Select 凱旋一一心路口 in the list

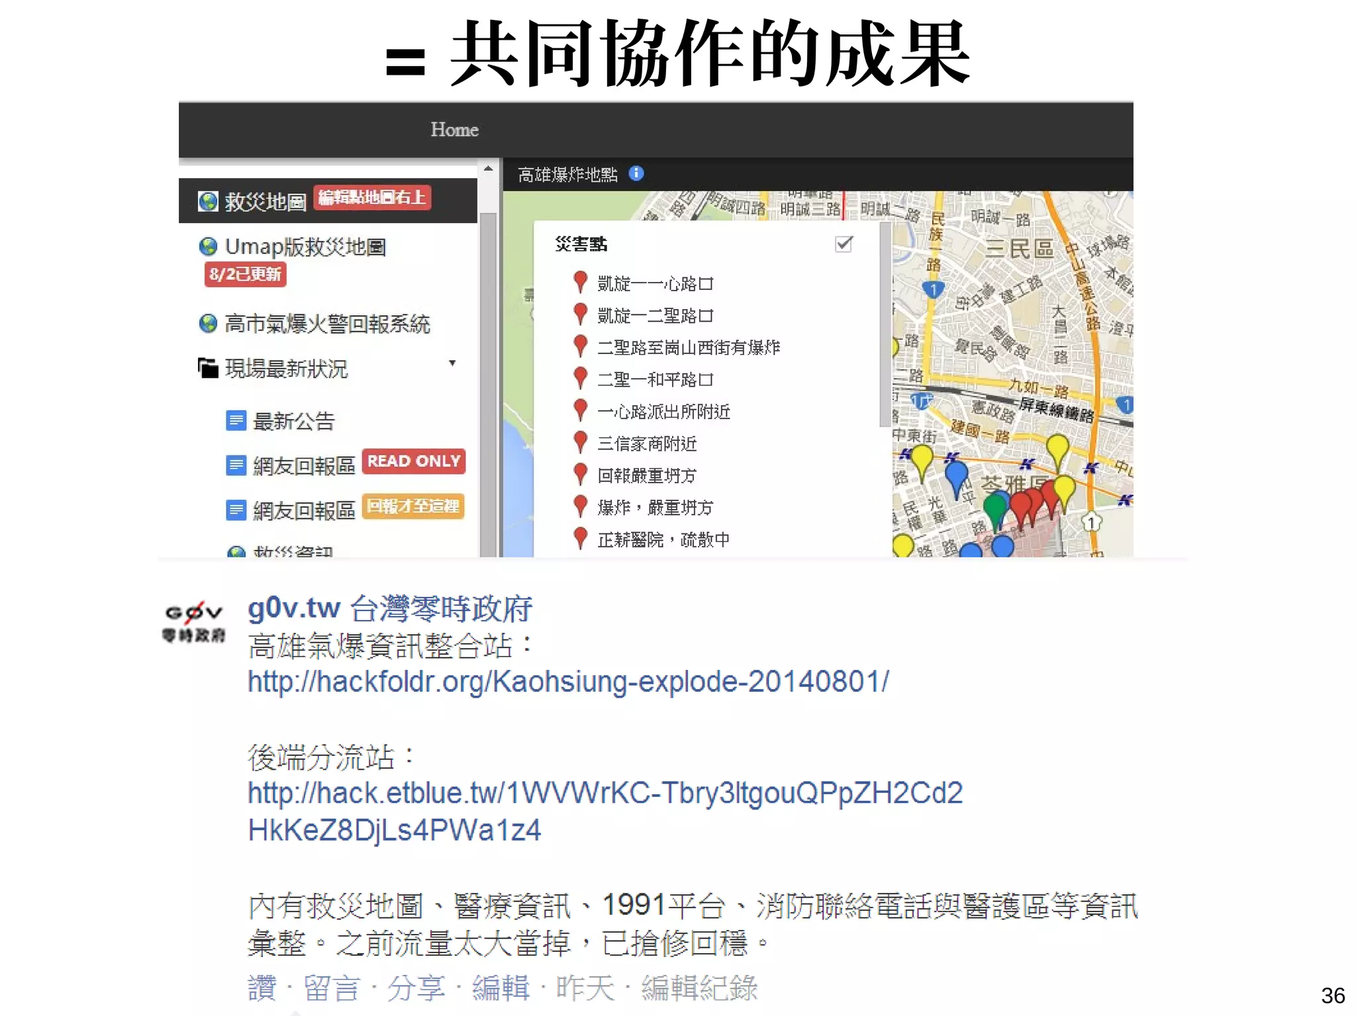coord(655,284)
